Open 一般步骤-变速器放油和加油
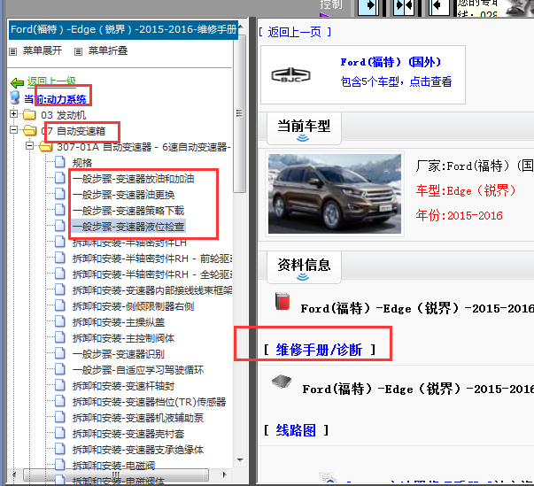The width and height of the screenshot is (534, 486). point(133,179)
